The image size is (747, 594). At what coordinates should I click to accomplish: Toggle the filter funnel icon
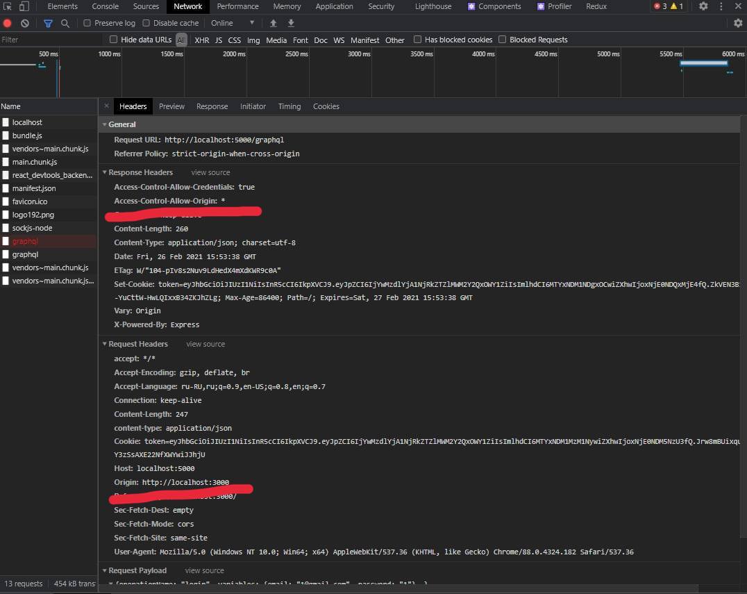point(48,23)
